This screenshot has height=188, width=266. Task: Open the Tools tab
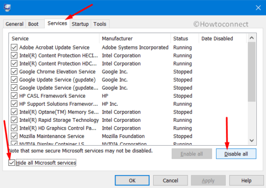[100, 24]
